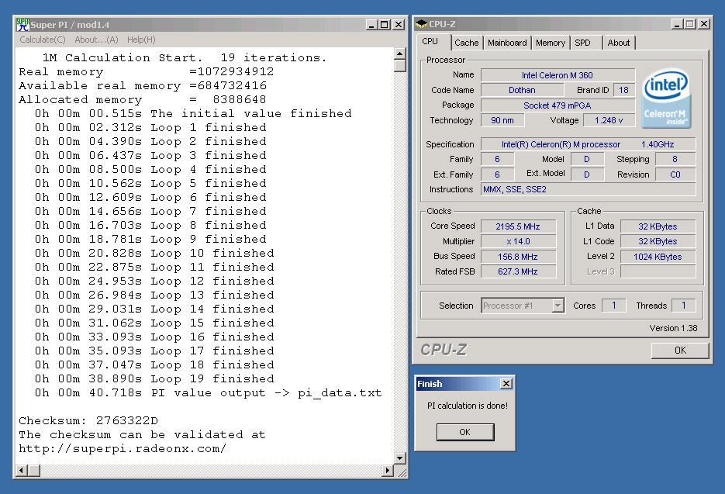This screenshot has width=725, height=494.
Task: Click the 'PI value output -> pi_data.txt' line
Action: pos(208,392)
